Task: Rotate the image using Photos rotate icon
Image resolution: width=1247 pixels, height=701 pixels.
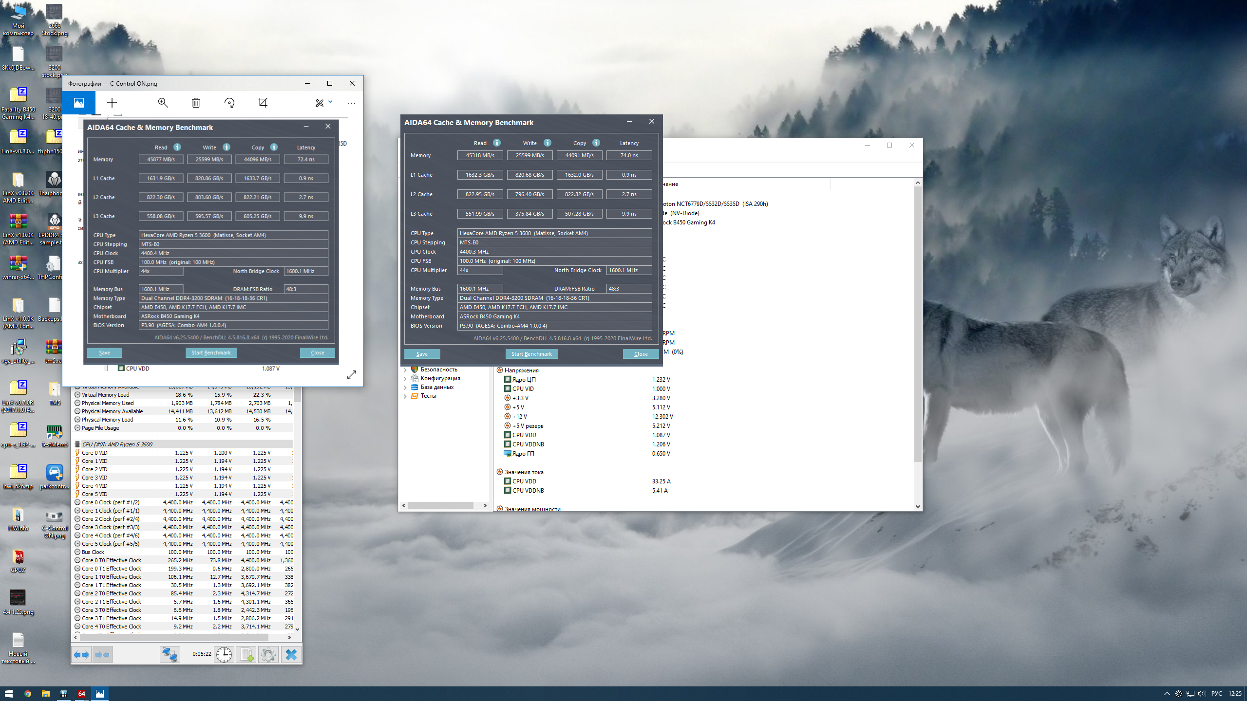Action: click(229, 103)
